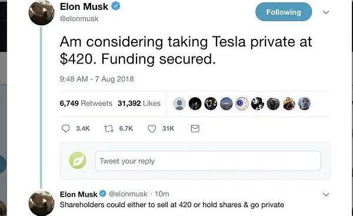The height and width of the screenshot is (216, 353).
Task: Toggle the Following button
Action: [x=284, y=12]
